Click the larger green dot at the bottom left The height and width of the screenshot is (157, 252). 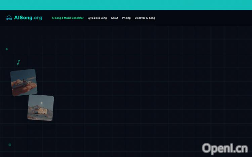tap(10, 145)
